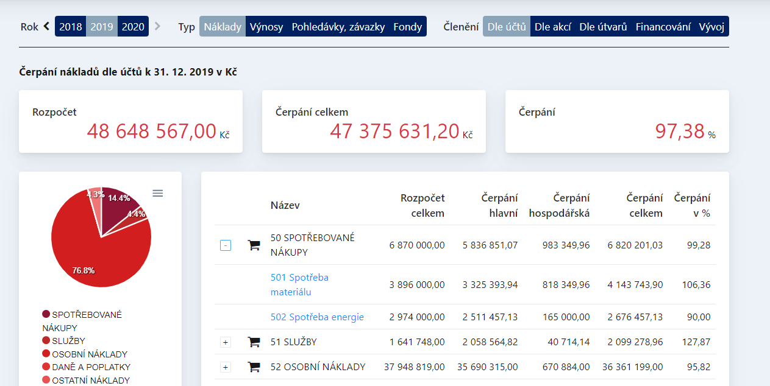Expand the 52 Osobní náklady row

coord(226,367)
